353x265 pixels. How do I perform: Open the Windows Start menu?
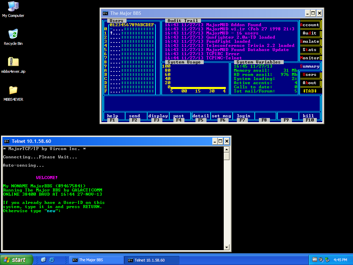coord(17,260)
